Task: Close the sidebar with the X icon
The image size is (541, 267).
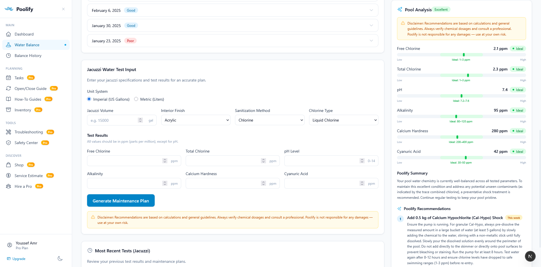Action: pyautogui.click(x=63, y=9)
